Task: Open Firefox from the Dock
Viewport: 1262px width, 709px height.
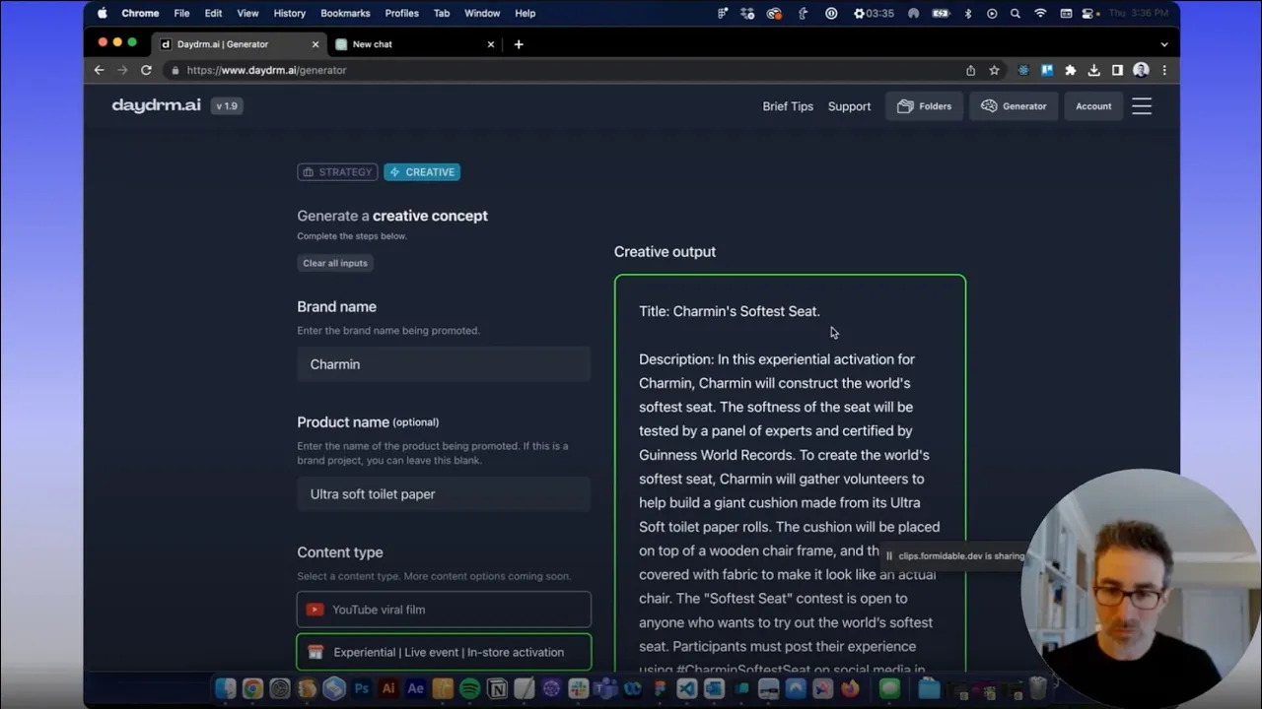Action: pos(849,689)
